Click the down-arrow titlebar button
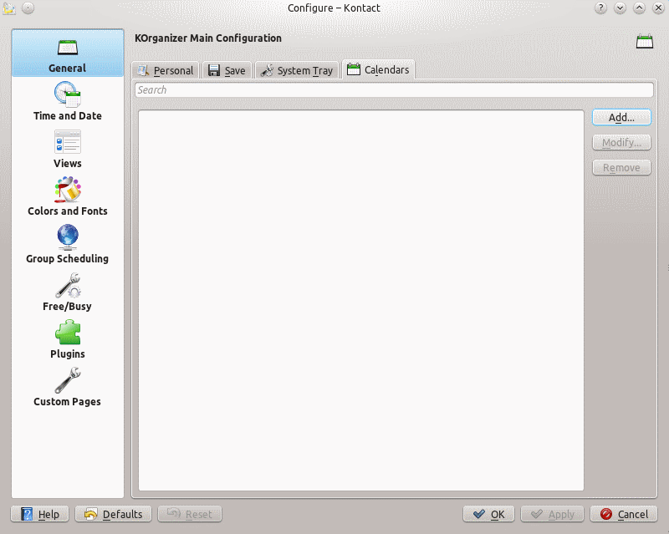Image resolution: width=669 pixels, height=534 pixels. [620, 8]
